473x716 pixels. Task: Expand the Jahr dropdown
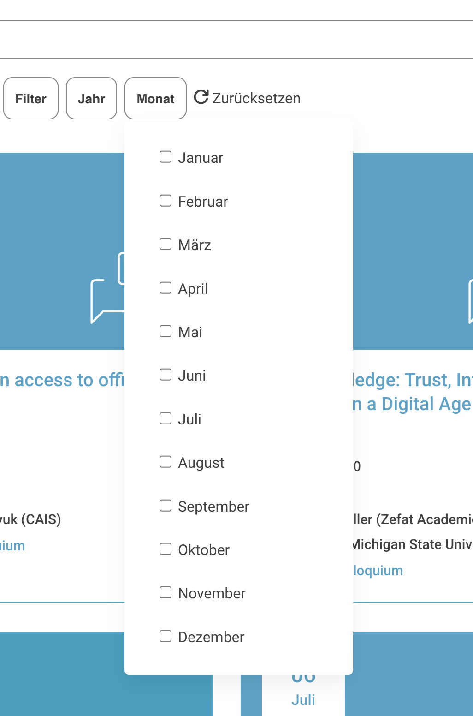(x=91, y=99)
